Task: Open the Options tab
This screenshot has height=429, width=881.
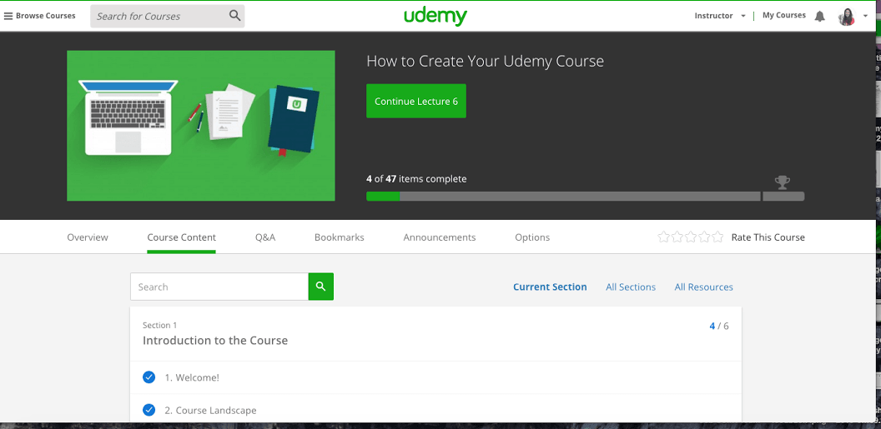Action: coord(532,237)
